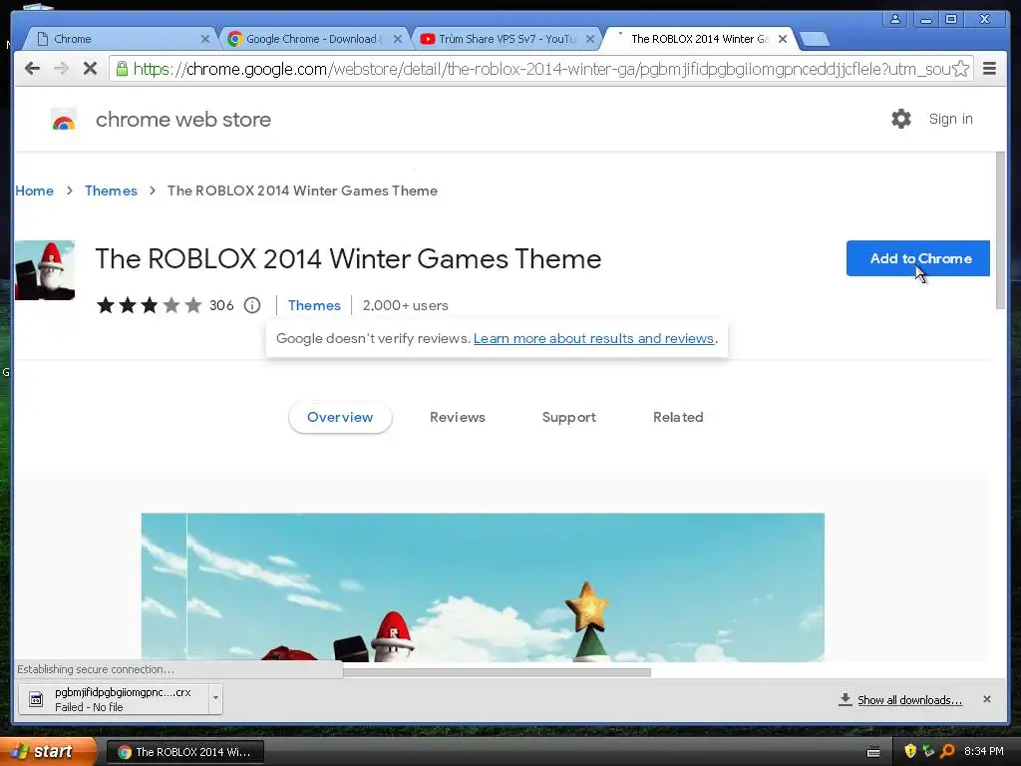Image resolution: width=1021 pixels, height=766 pixels.
Task: Open the on-screen keyboard tray icon
Action: 873,752
